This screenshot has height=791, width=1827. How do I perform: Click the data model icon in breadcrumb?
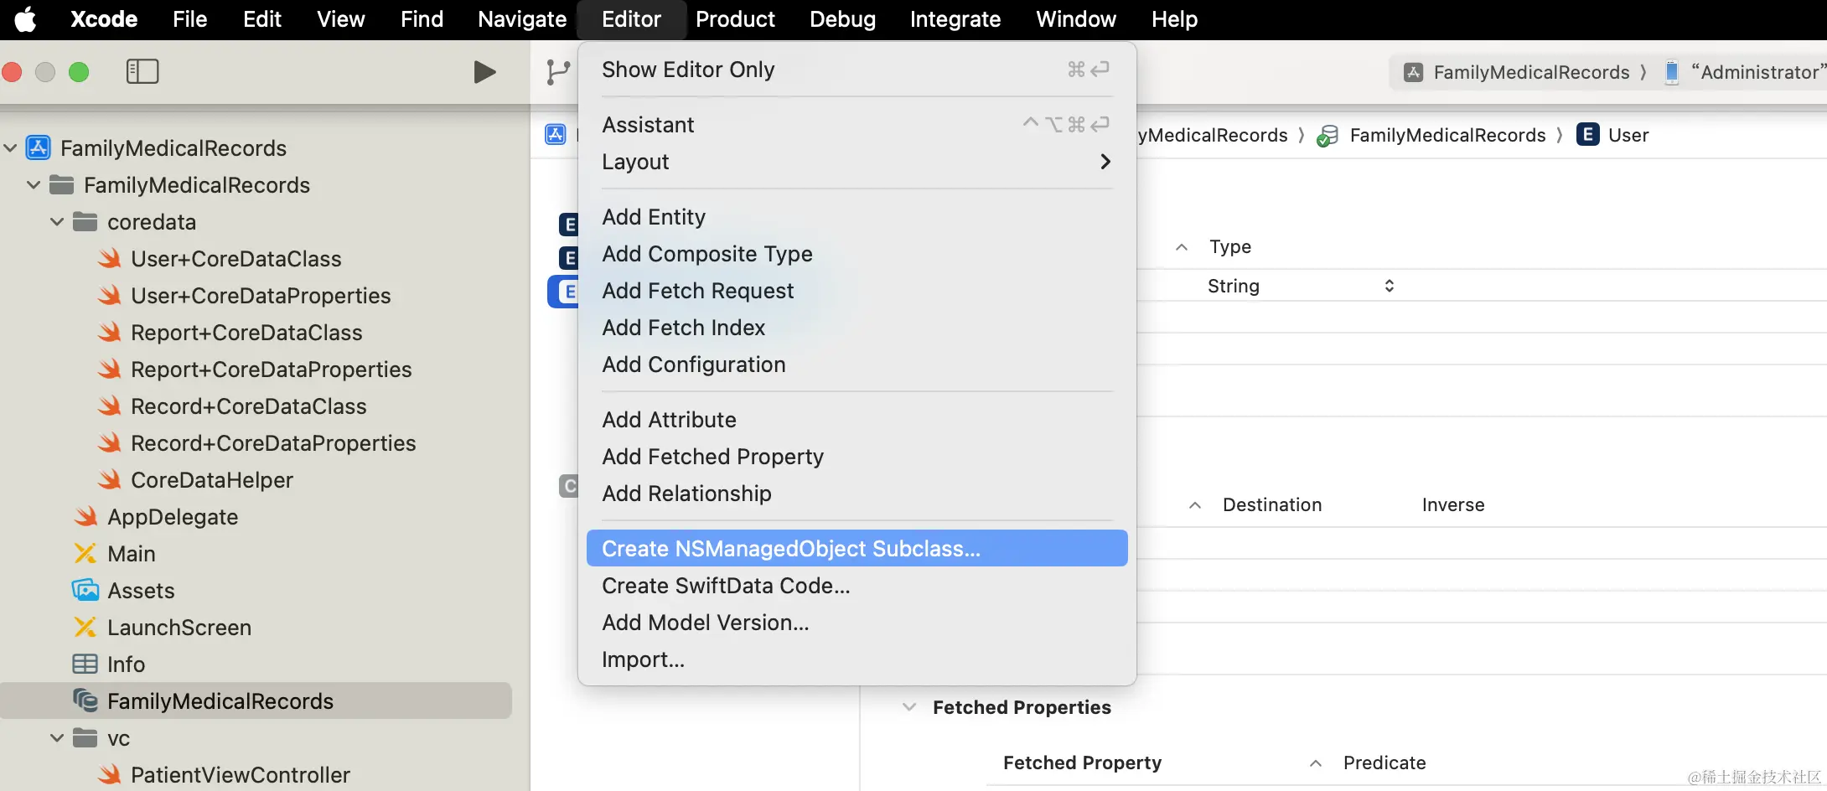(1328, 136)
